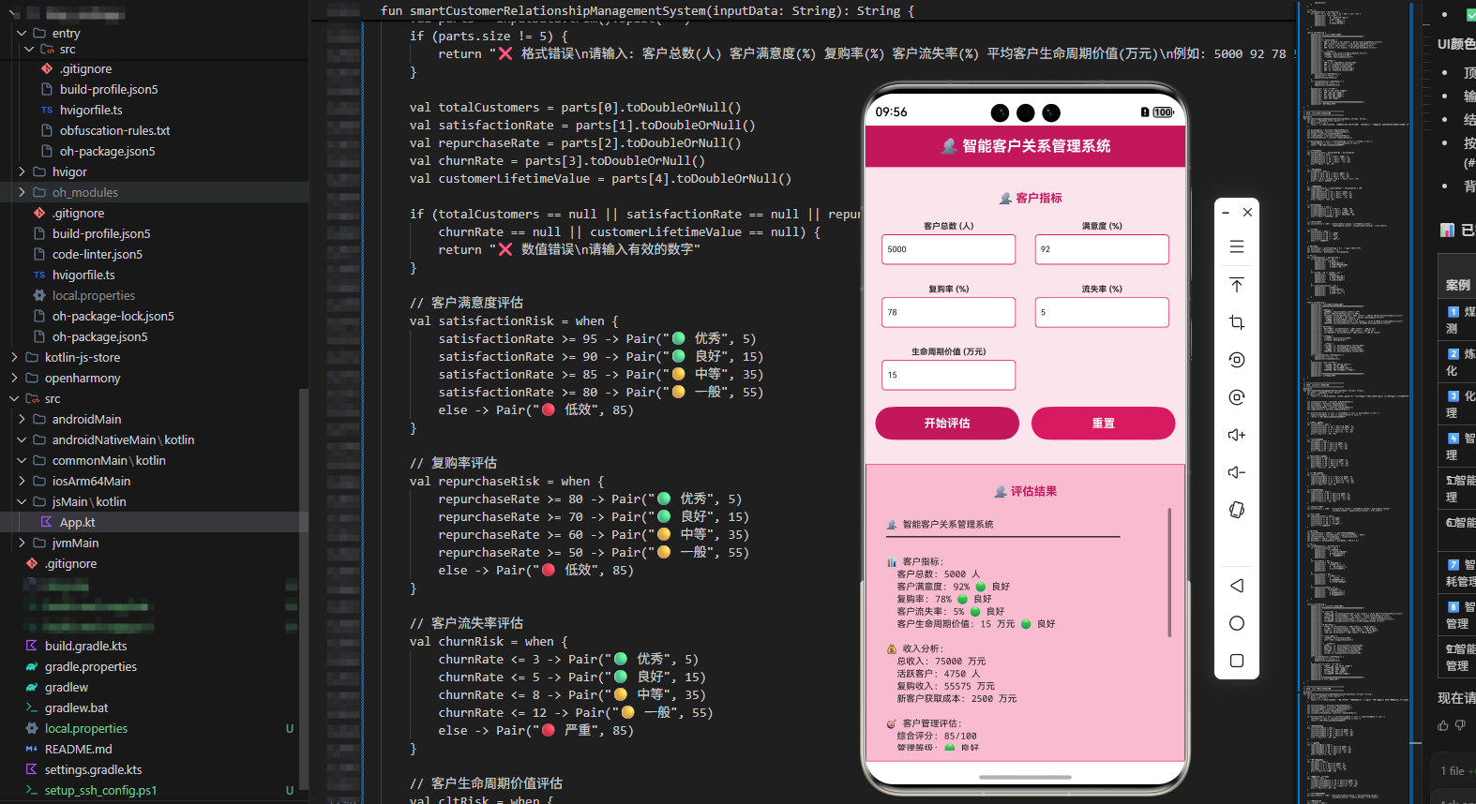Expand the kotlin-js-store folder

[14, 357]
